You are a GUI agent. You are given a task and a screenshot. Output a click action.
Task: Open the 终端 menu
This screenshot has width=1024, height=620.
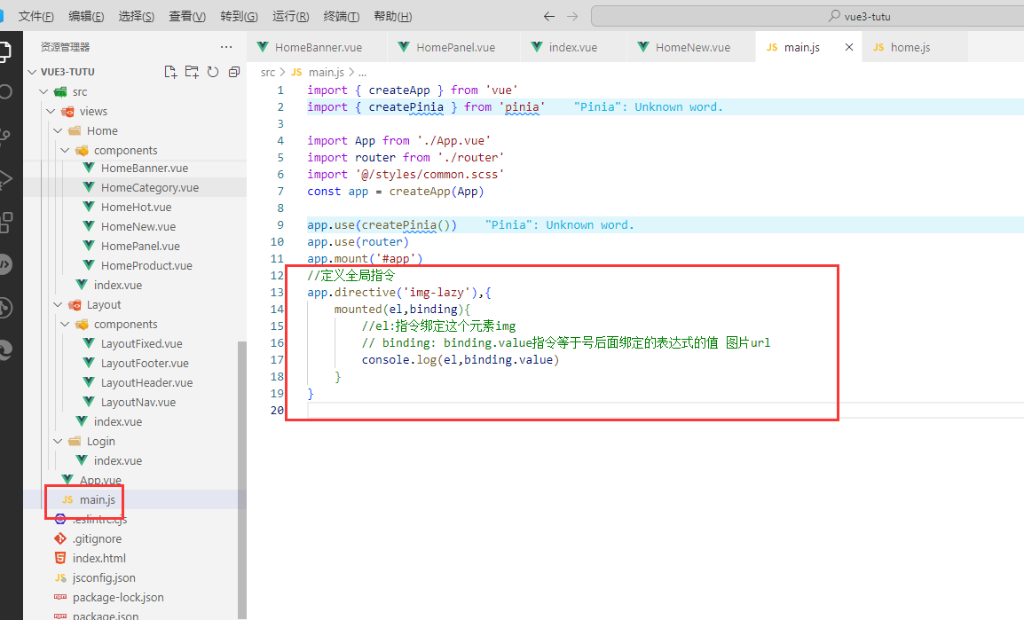(x=340, y=15)
